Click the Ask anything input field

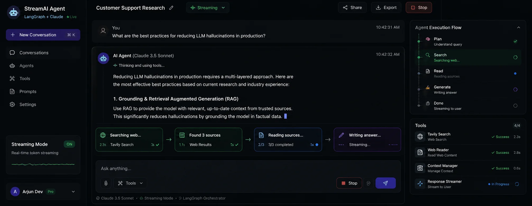[248, 169]
